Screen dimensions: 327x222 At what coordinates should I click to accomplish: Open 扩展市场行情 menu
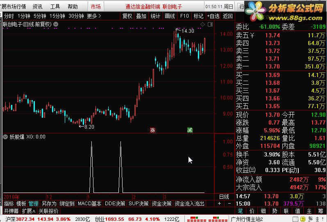(x=13, y=7)
